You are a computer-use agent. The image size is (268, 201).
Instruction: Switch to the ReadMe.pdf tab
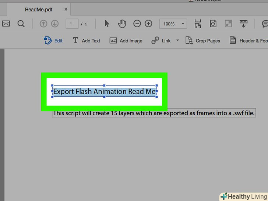(x=39, y=10)
